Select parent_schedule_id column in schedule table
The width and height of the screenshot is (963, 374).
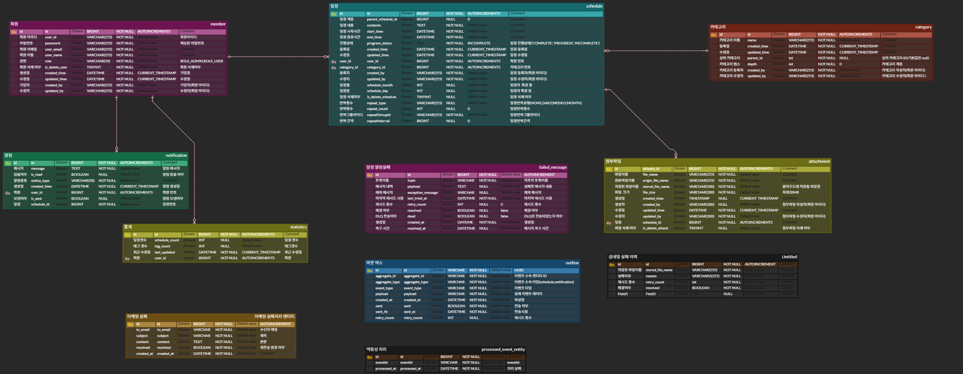click(382, 19)
